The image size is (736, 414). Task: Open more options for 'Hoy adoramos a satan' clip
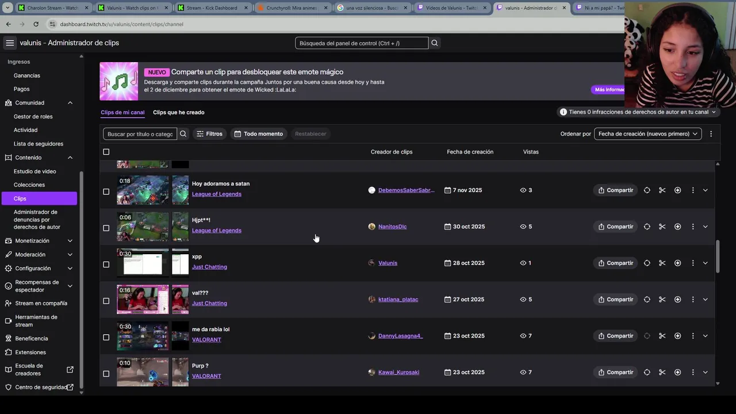pyautogui.click(x=693, y=190)
